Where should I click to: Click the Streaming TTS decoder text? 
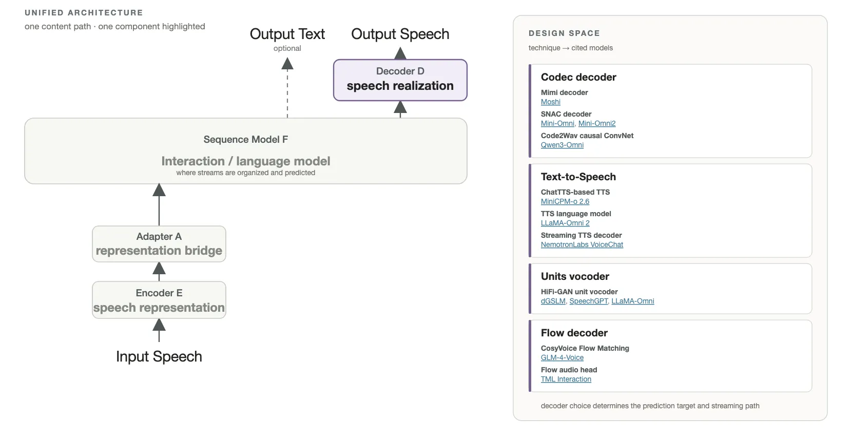point(582,235)
